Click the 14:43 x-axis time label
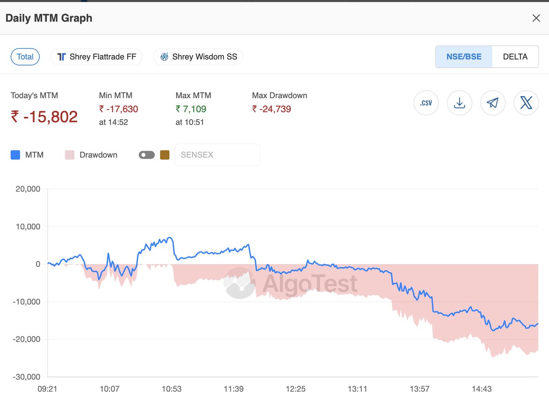This screenshot has width=549, height=404. click(x=482, y=389)
